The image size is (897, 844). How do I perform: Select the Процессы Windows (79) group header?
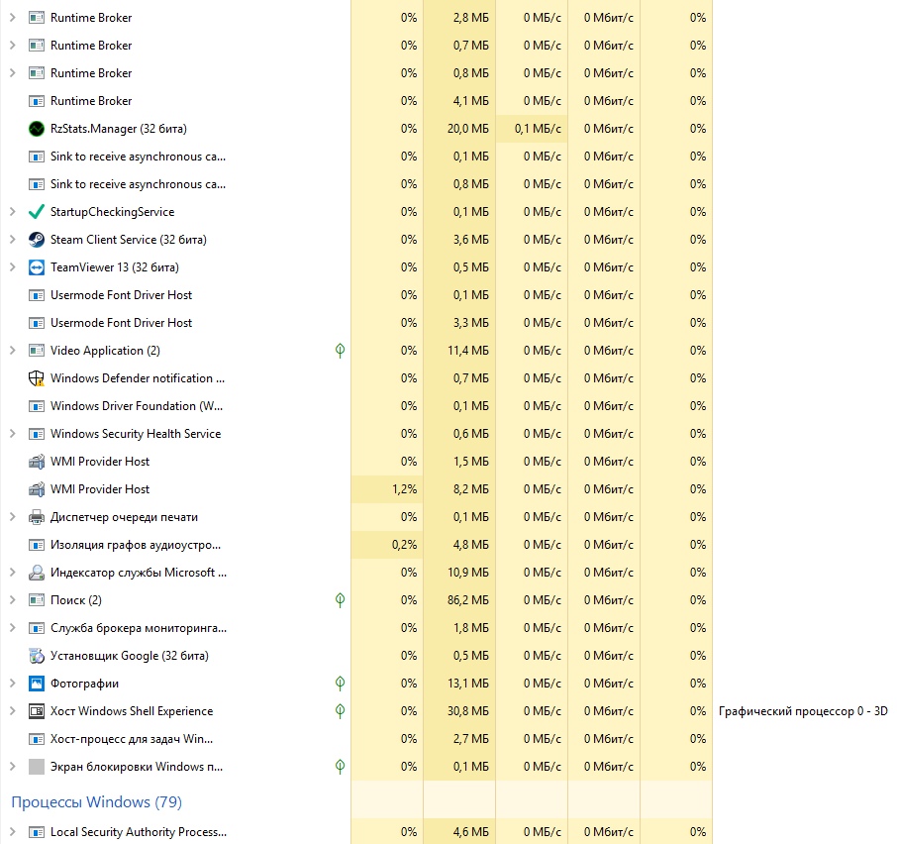coord(96,801)
